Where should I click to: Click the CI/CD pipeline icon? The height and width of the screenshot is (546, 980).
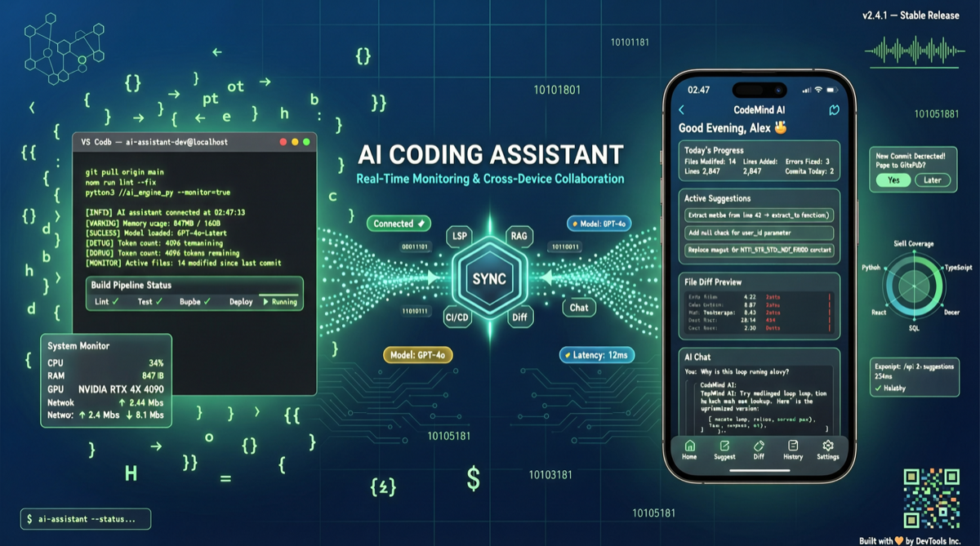457,317
